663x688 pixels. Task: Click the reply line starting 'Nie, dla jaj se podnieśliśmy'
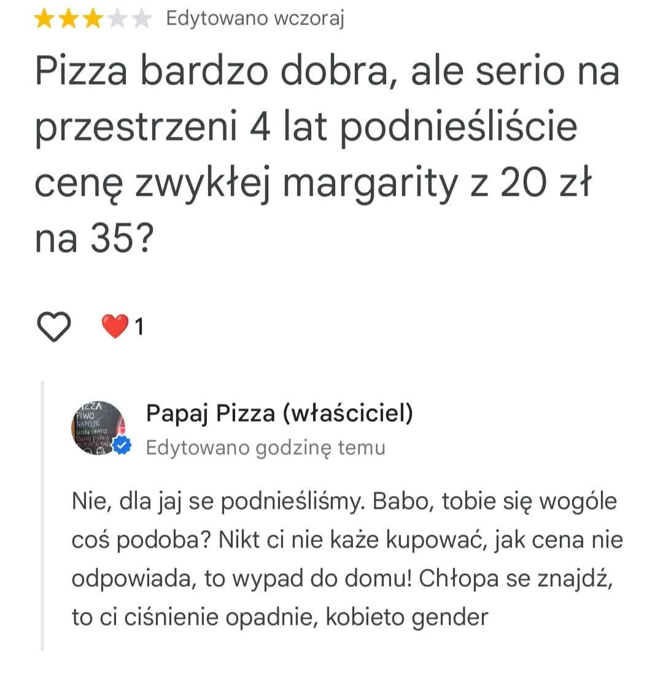[x=344, y=502]
